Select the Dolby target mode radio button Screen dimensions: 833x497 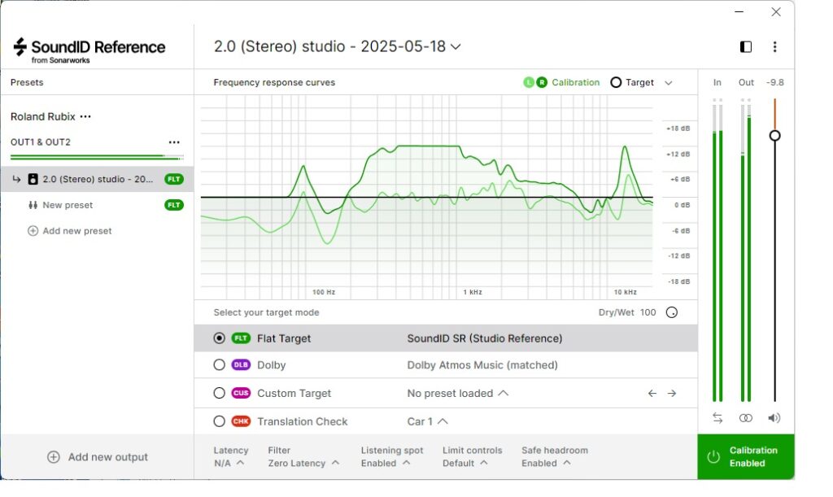click(219, 365)
